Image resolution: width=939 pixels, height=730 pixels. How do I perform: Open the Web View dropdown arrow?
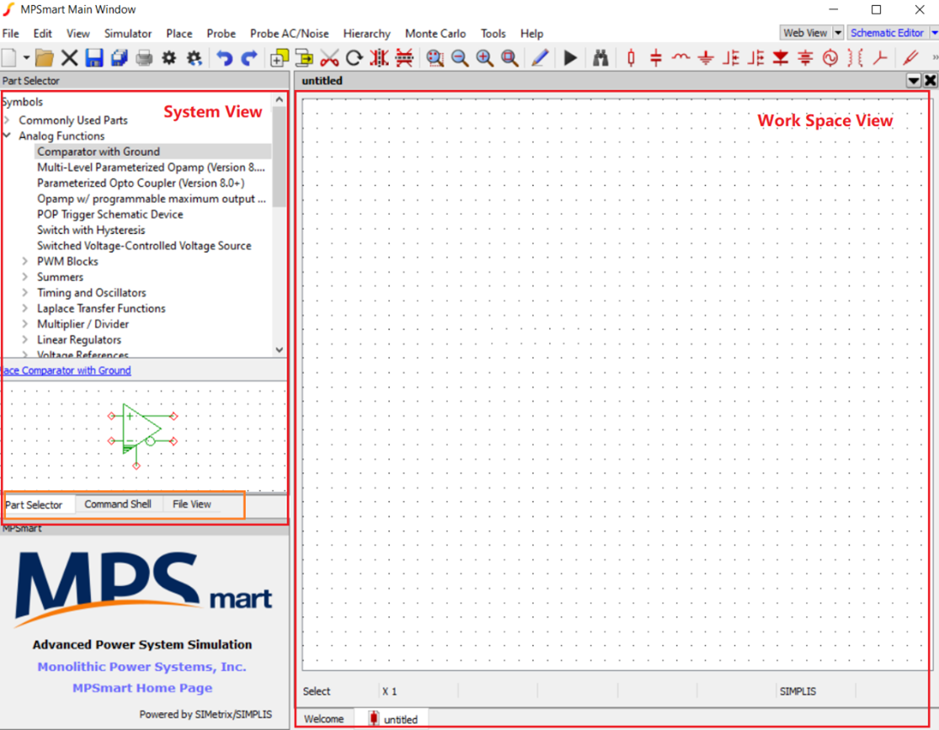coord(838,33)
